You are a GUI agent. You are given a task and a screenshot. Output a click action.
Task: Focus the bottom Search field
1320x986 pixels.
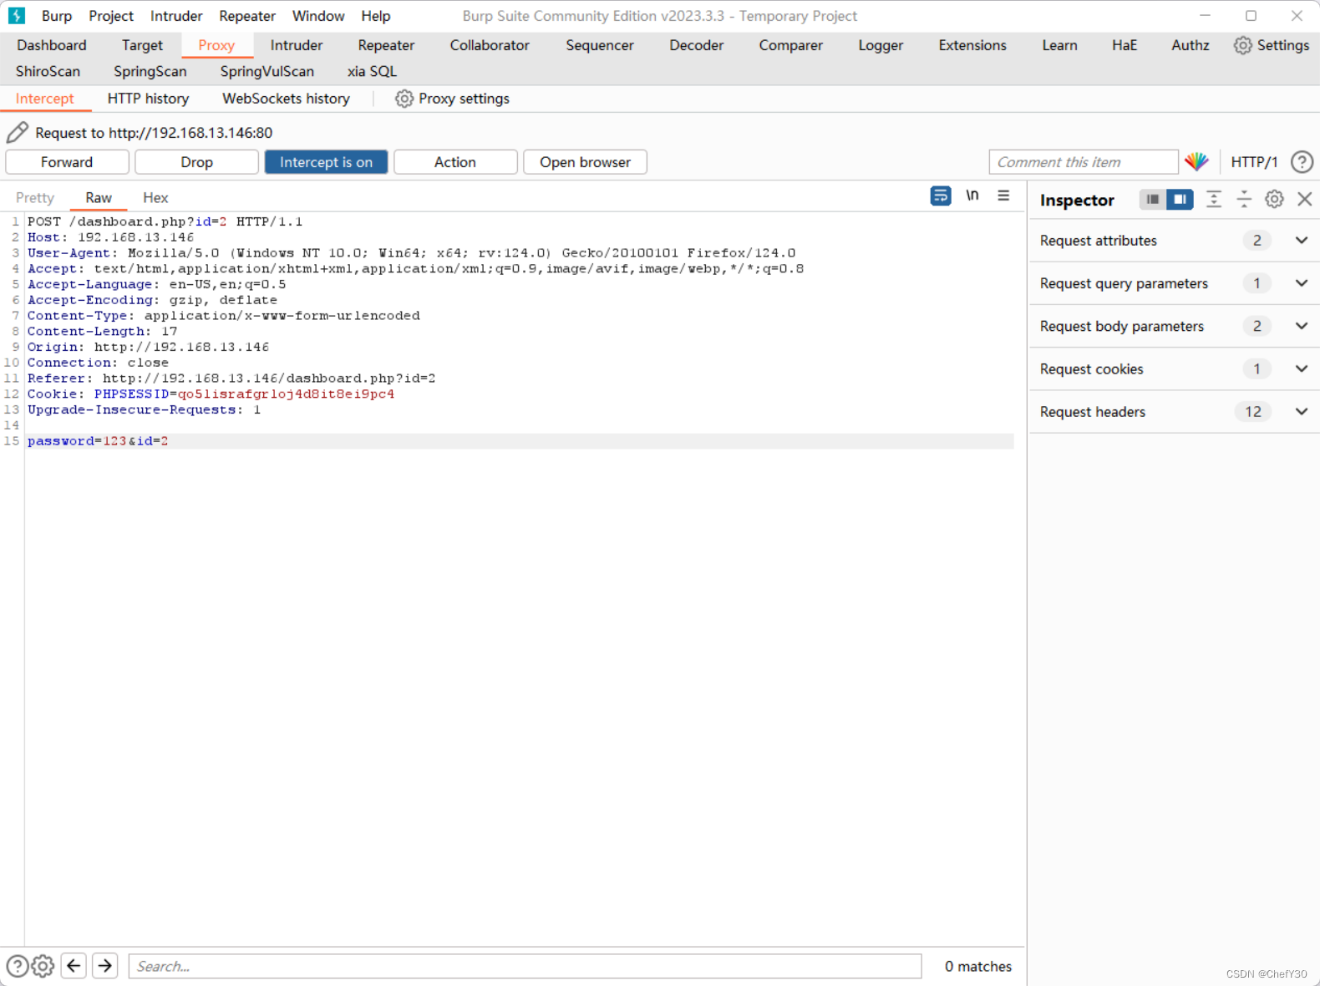525,966
